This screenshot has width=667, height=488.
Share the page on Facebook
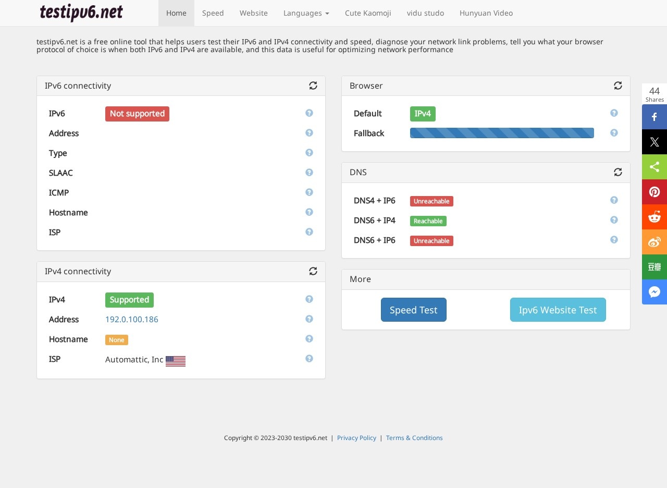[654, 117]
